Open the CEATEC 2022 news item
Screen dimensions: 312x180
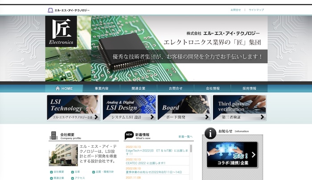(145, 163)
